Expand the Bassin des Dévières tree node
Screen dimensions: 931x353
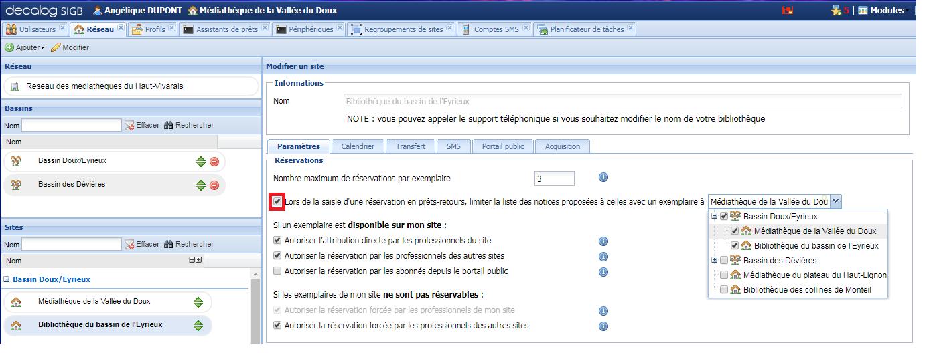point(714,260)
